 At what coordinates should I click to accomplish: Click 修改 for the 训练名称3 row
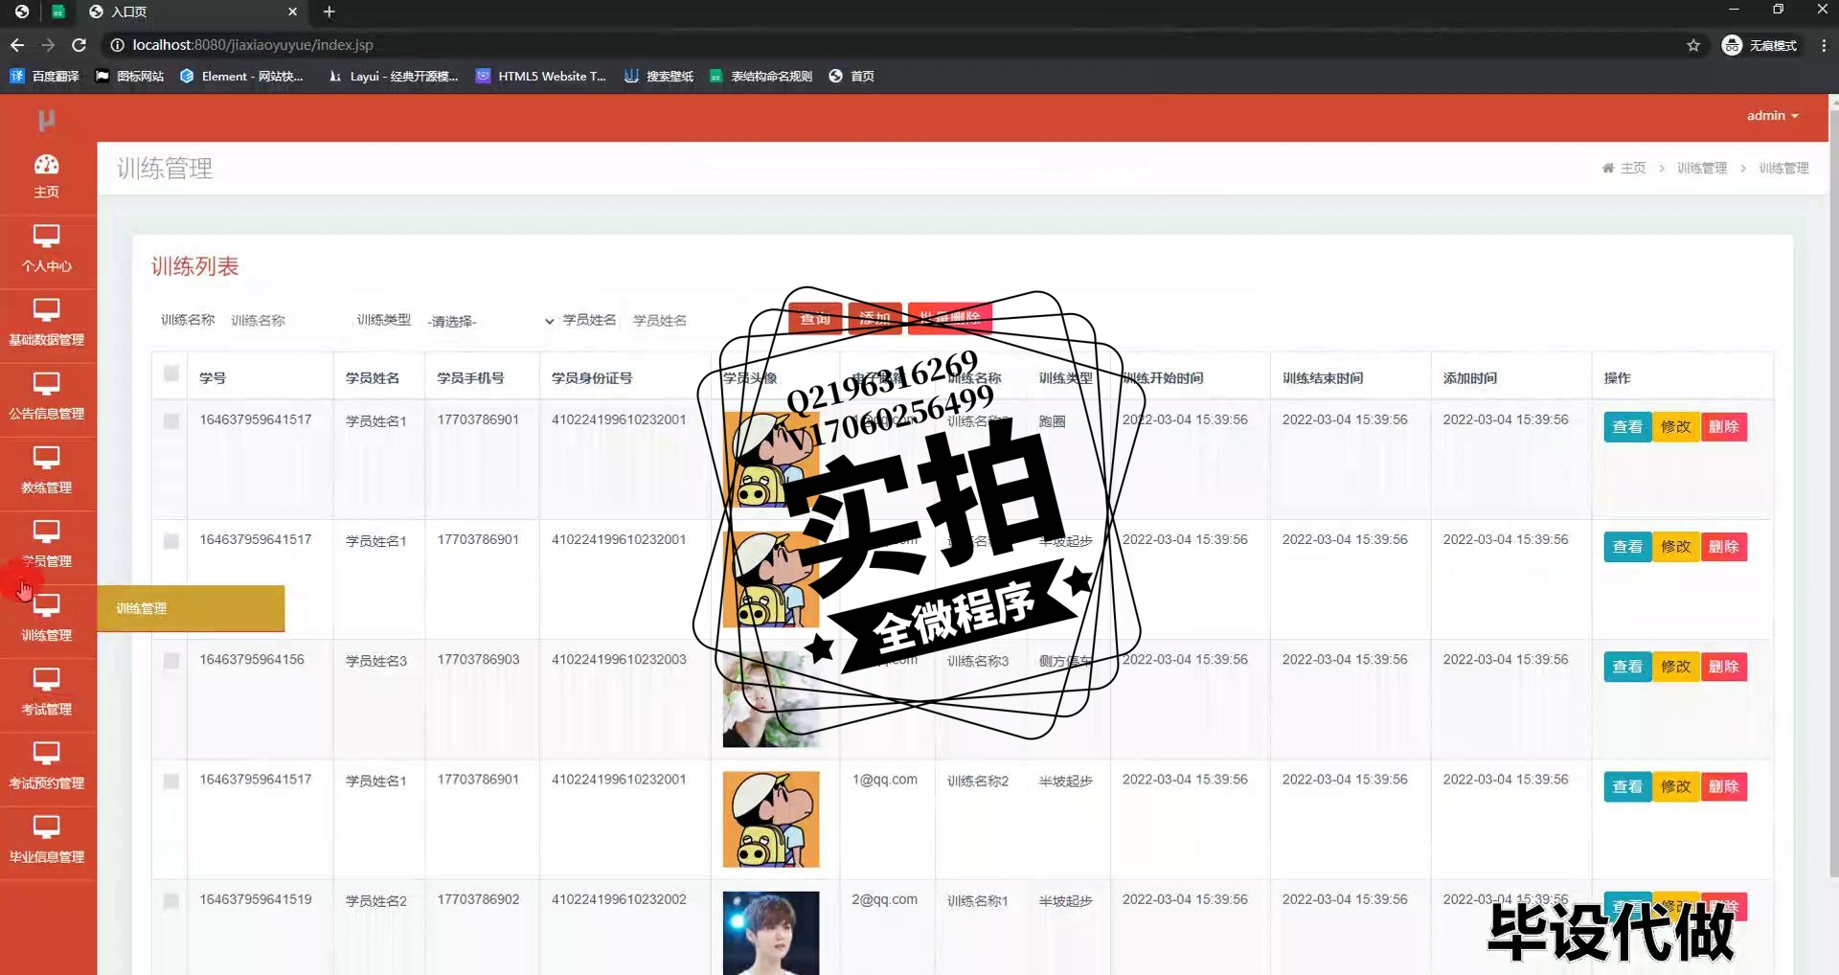pyautogui.click(x=1676, y=667)
